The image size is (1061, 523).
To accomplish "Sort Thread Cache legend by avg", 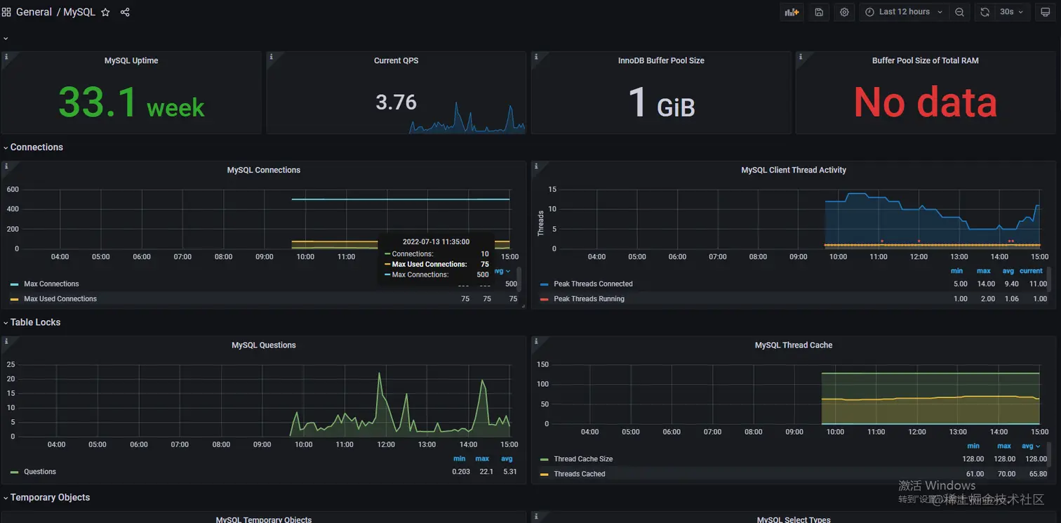I will (x=1031, y=446).
